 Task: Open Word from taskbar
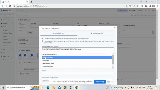pyautogui.click(x=71, y=88)
